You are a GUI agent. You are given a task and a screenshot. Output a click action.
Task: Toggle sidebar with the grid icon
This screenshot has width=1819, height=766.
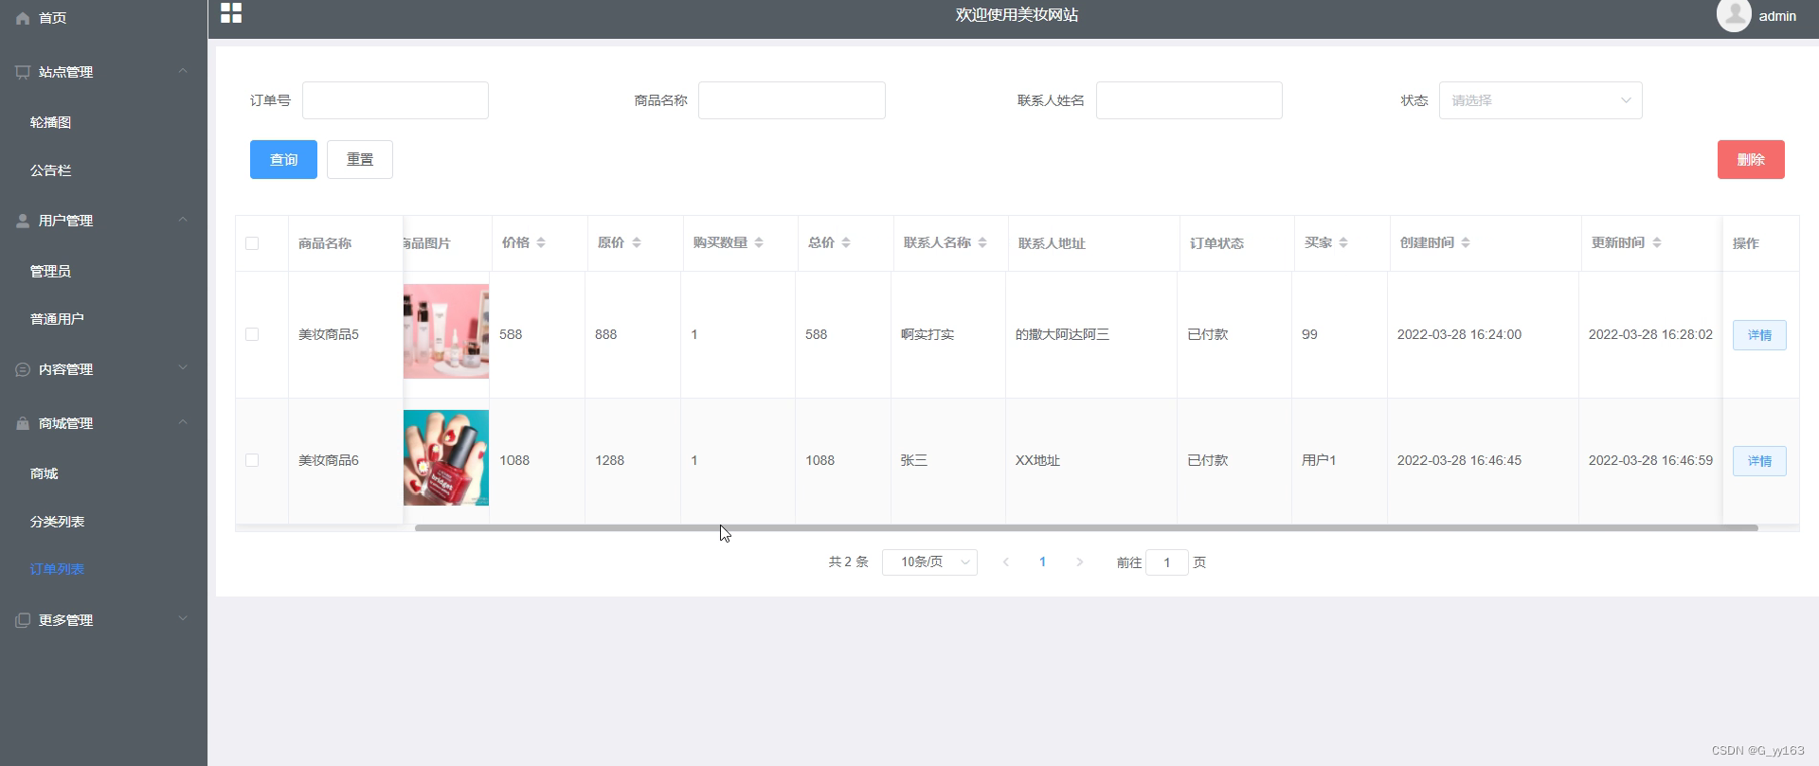pos(231,13)
